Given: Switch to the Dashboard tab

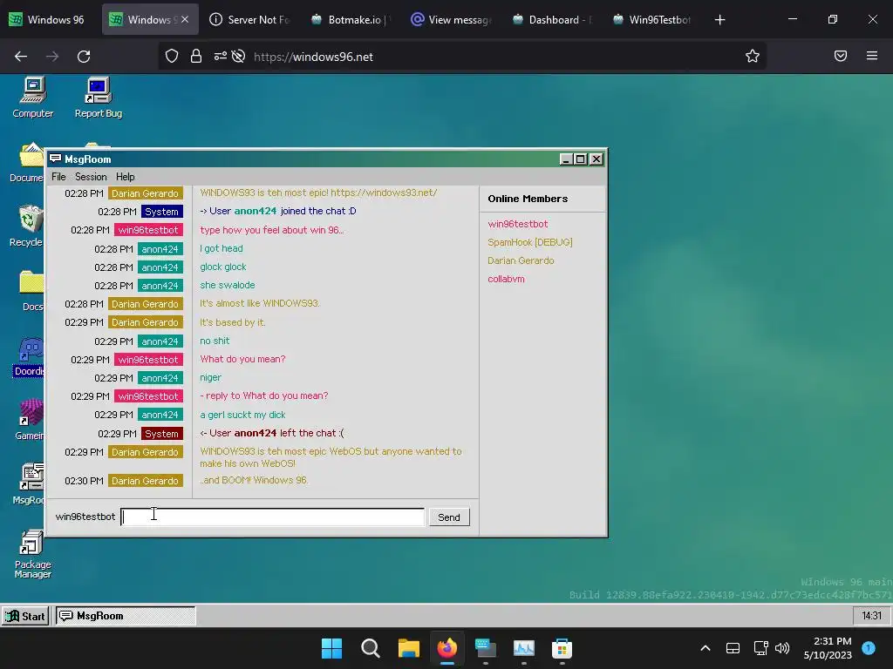Looking at the screenshot, I should (x=551, y=19).
